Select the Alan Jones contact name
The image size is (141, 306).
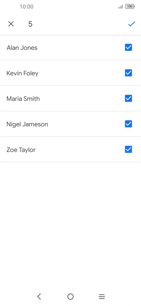pyautogui.click(x=22, y=48)
